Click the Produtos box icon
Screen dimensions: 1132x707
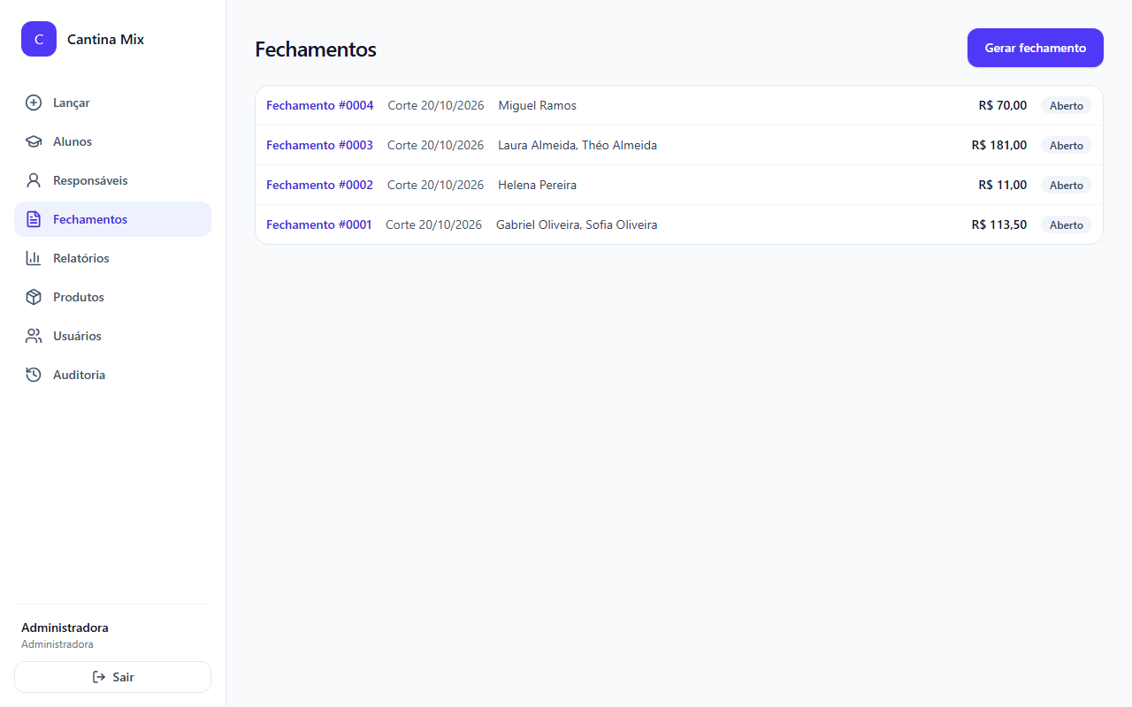click(34, 297)
